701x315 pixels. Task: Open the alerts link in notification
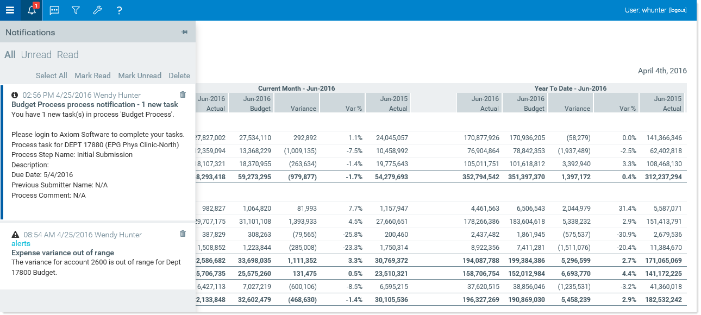(x=21, y=244)
